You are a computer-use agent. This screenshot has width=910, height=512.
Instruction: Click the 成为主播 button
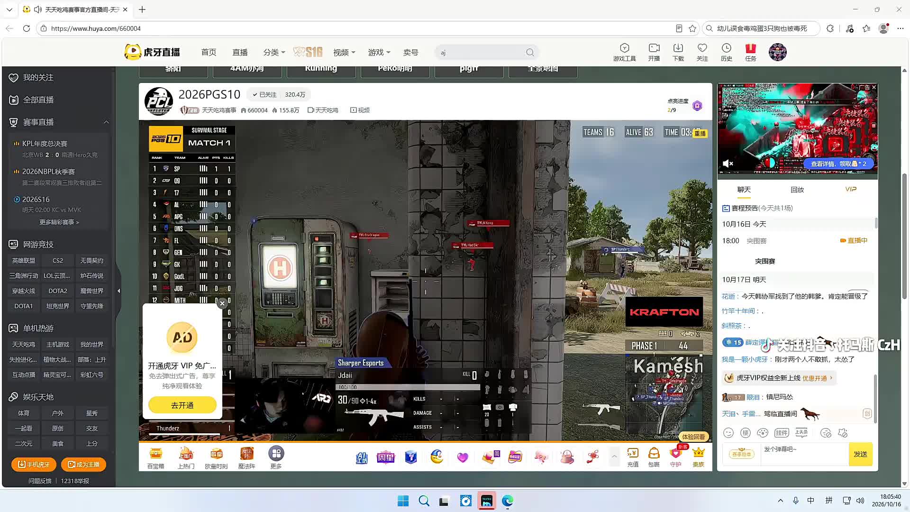[x=83, y=465]
